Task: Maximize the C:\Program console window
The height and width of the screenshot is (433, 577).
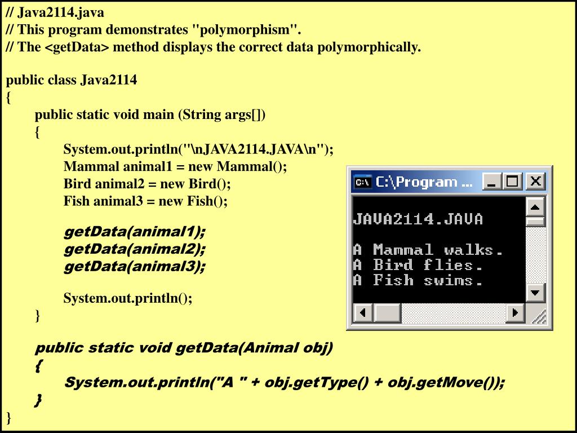Action: point(513,182)
